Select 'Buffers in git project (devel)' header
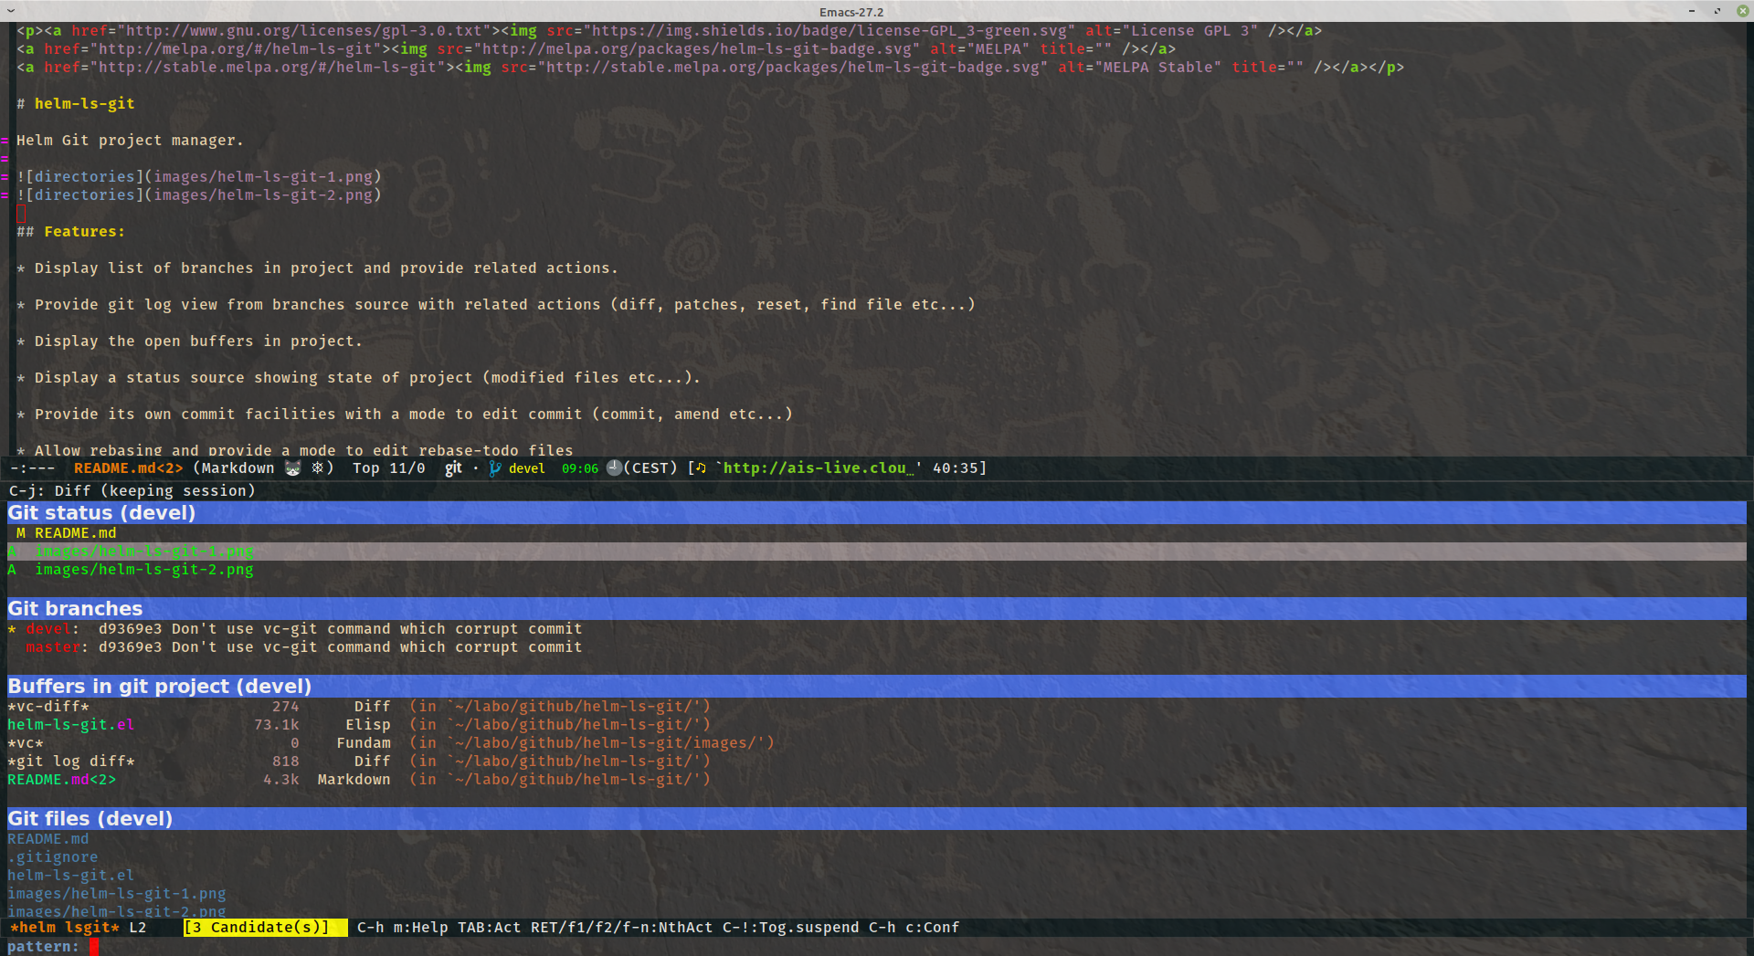The image size is (1754, 956). 877,687
